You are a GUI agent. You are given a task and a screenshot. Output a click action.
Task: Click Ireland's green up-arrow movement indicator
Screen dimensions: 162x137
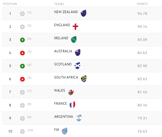(x=23, y=40)
